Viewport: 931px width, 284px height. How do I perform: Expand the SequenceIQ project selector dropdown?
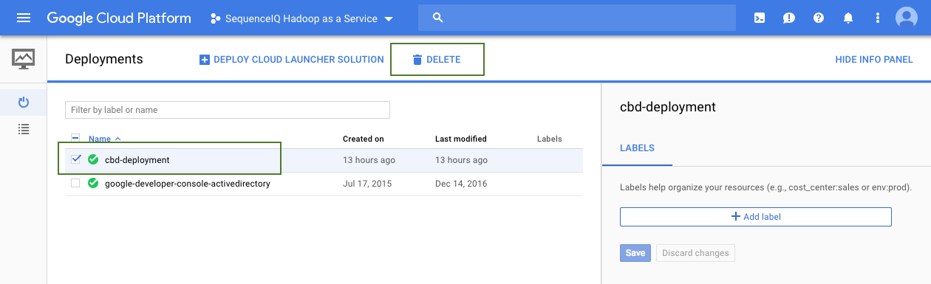click(x=301, y=18)
